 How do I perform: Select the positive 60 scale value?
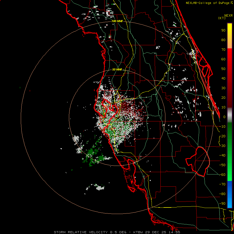[x=223, y=59]
